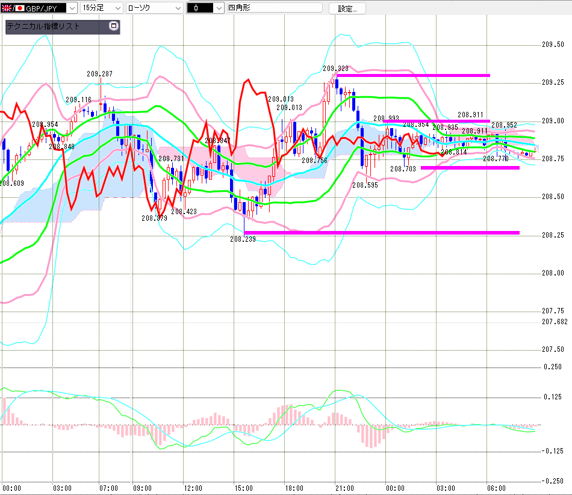Click the 209.116 price label
The image size is (572, 495).
tap(78, 100)
